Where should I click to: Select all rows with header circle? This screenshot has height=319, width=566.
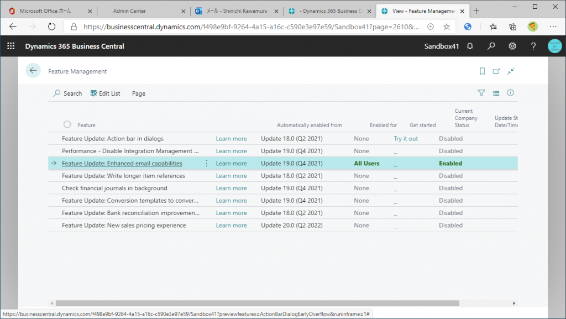click(x=67, y=124)
